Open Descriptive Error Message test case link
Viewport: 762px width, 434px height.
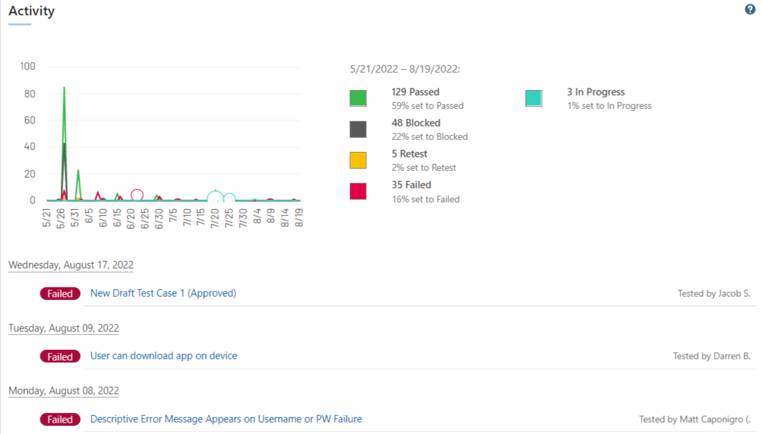click(x=226, y=419)
